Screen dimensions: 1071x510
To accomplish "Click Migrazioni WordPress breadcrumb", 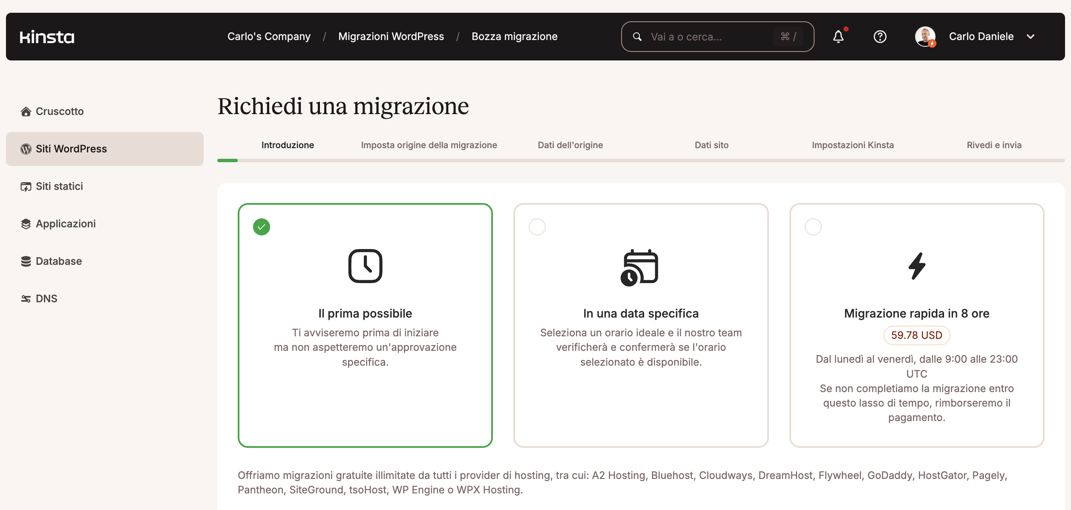I will coord(391,37).
